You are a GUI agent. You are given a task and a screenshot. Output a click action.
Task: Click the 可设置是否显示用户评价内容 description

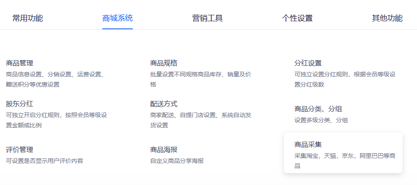tap(45, 161)
